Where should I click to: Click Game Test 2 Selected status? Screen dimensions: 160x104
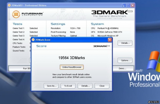(33, 32)
